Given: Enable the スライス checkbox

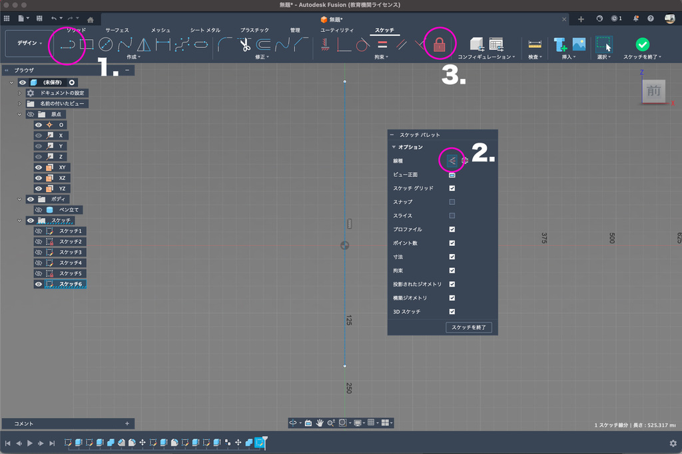Looking at the screenshot, I should coord(452,215).
